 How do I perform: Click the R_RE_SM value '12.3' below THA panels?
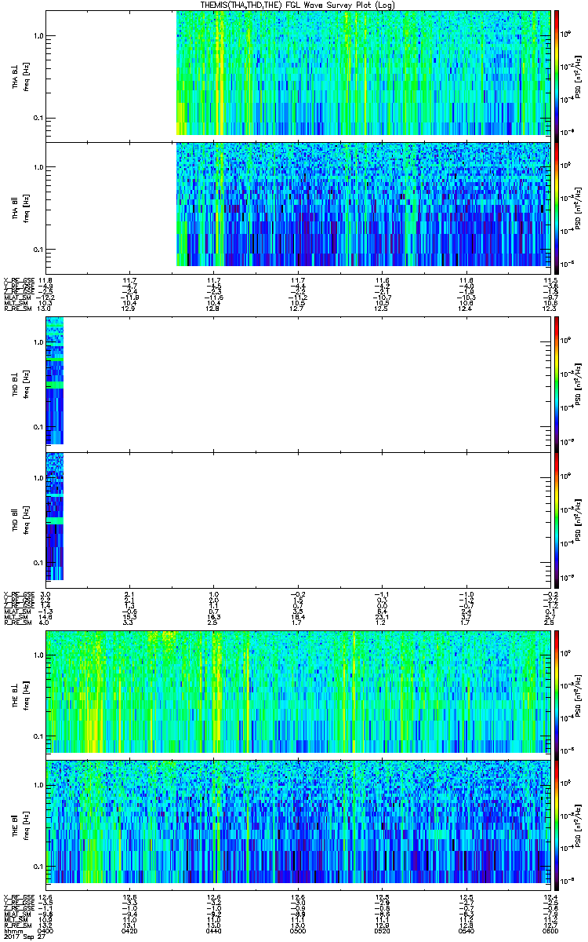tap(550, 309)
